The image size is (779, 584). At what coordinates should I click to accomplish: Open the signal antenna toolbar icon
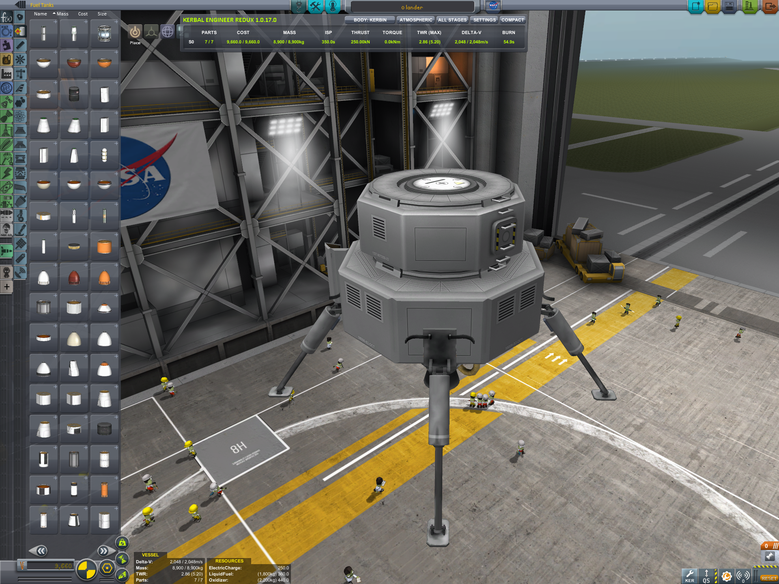[743, 575]
